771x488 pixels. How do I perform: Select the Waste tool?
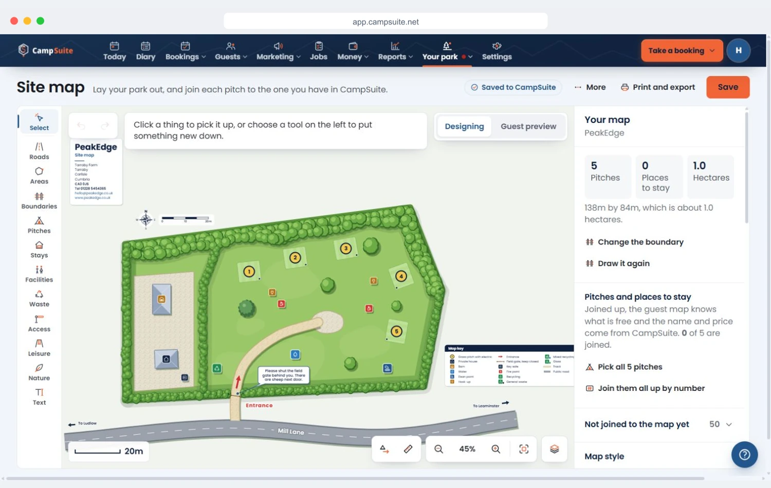click(x=39, y=298)
